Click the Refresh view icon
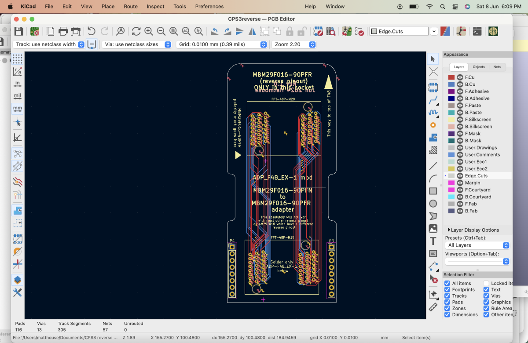The width and height of the screenshot is (528, 343). (x=136, y=31)
